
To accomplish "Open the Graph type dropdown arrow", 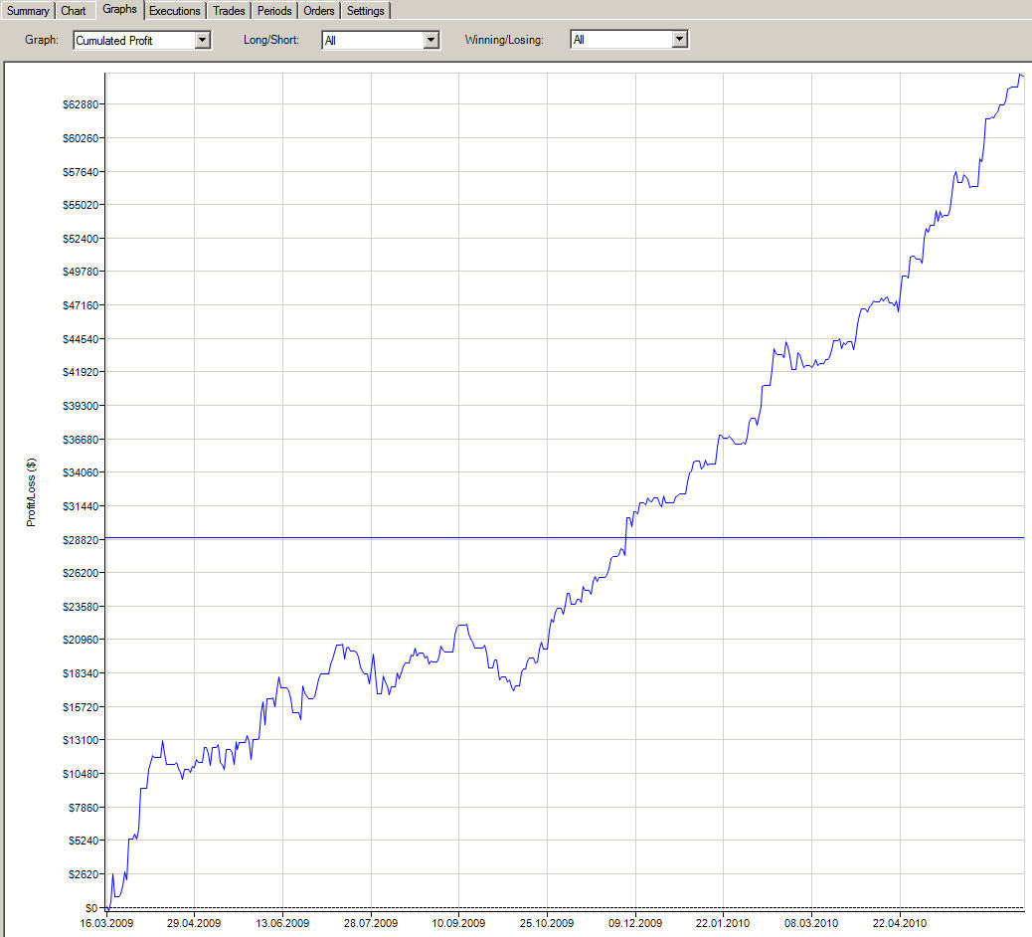I will (202, 40).
